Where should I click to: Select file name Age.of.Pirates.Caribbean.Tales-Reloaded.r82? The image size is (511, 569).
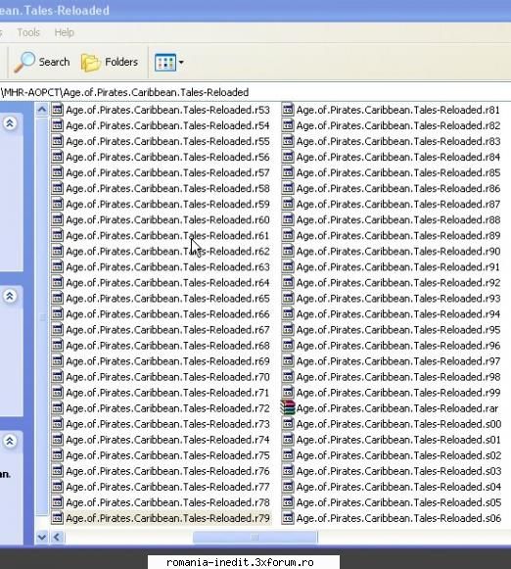pos(398,125)
